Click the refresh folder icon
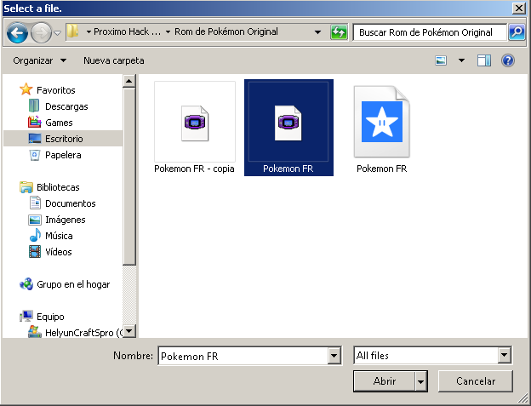Screen dimensions: 531x406 340,32
